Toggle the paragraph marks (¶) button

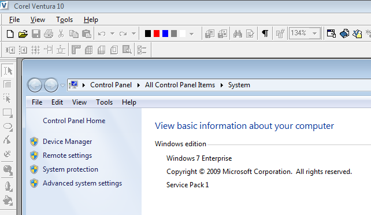point(265,34)
